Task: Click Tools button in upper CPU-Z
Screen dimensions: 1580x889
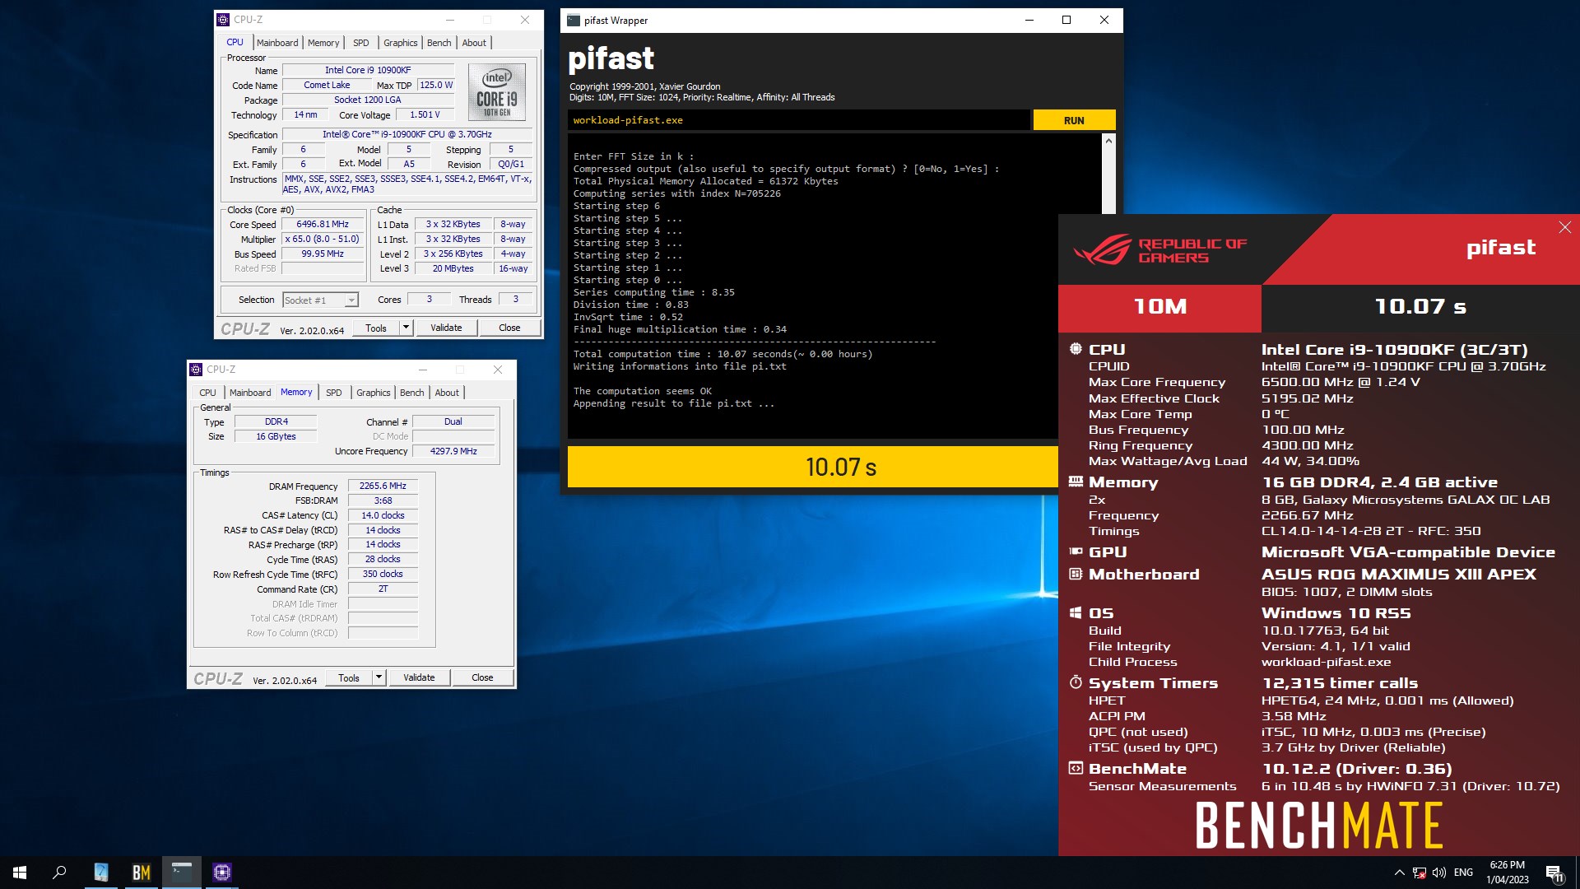Action: point(376,328)
